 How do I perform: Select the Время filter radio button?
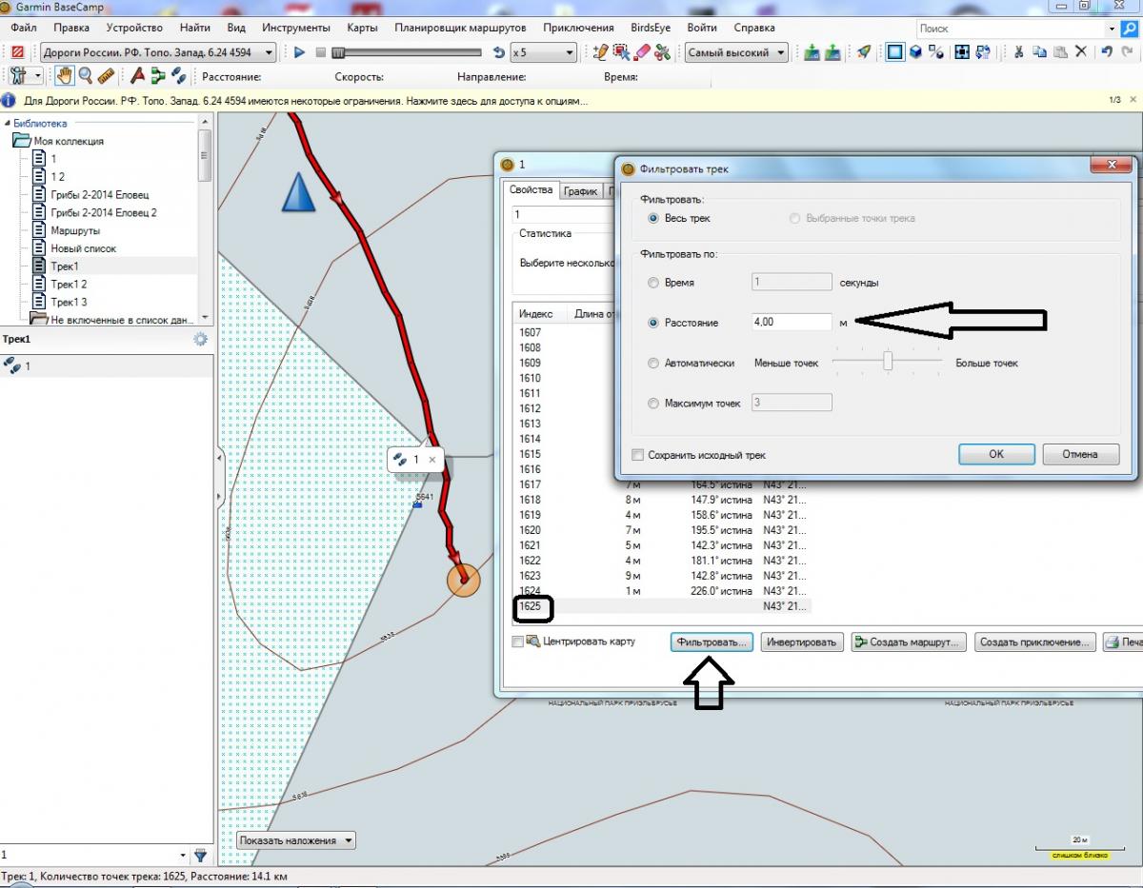pos(652,283)
